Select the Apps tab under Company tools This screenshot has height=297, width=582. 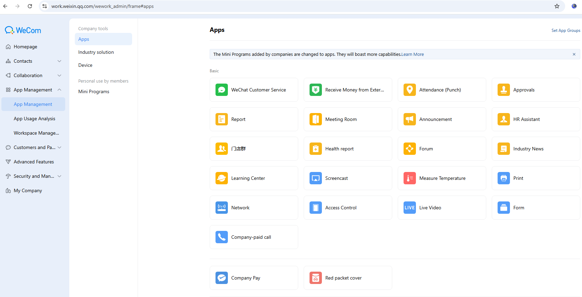103,39
